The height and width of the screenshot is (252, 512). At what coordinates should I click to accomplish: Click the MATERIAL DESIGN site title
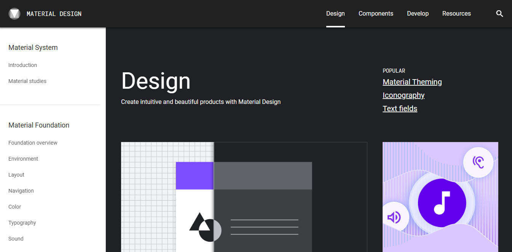[x=54, y=14]
